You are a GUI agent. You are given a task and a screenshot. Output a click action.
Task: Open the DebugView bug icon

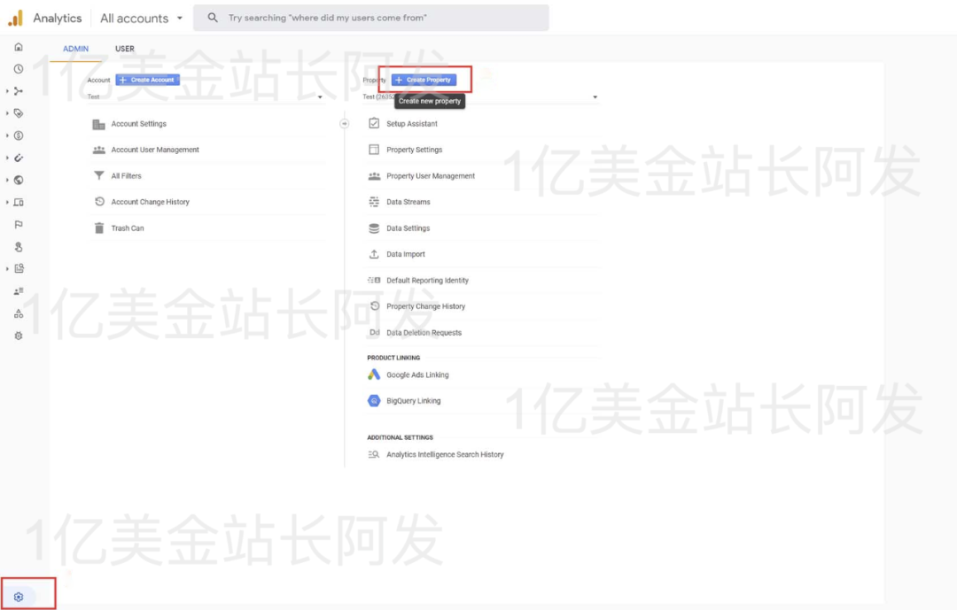(x=19, y=336)
